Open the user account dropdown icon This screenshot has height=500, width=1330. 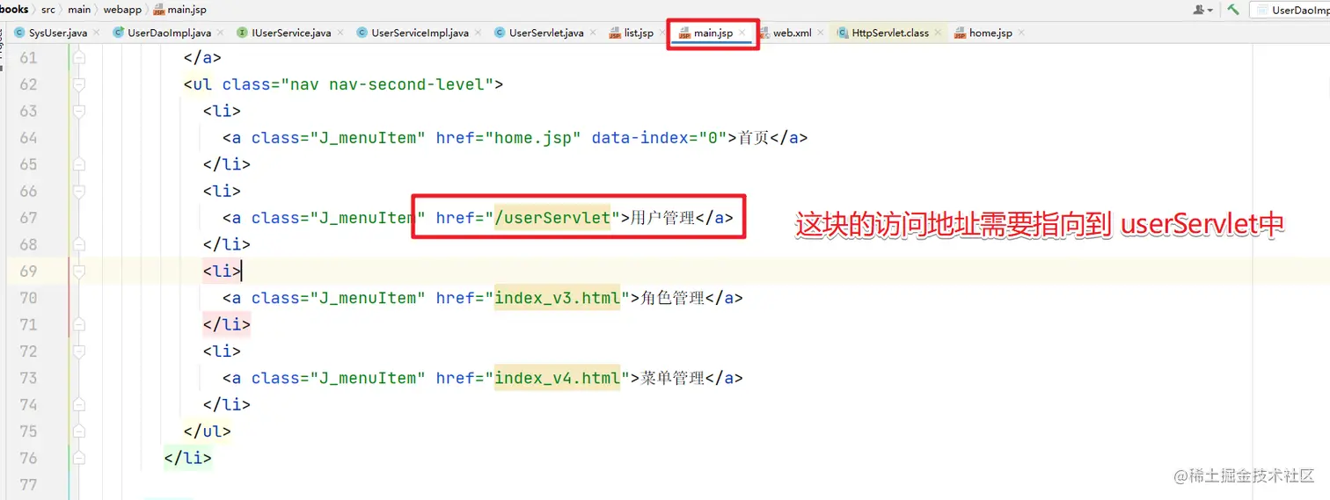click(1202, 10)
